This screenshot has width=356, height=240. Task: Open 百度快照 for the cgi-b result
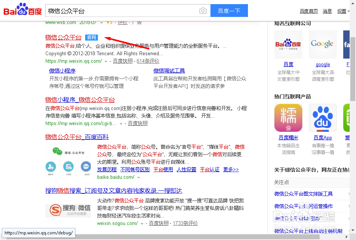point(138,123)
